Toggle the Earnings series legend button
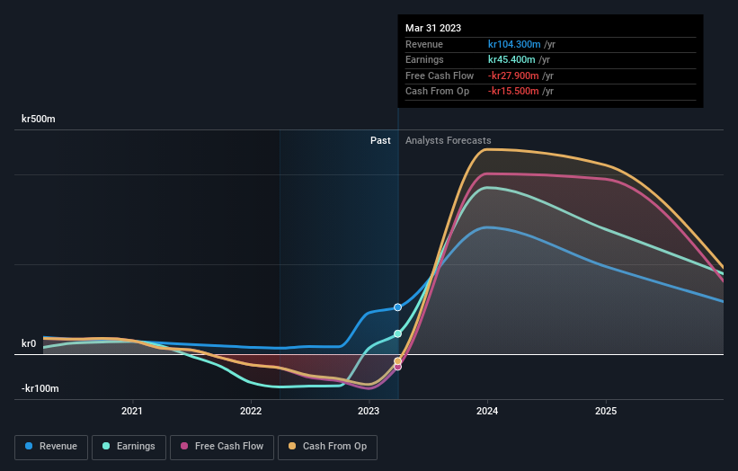This screenshot has width=738, height=471. 129,447
